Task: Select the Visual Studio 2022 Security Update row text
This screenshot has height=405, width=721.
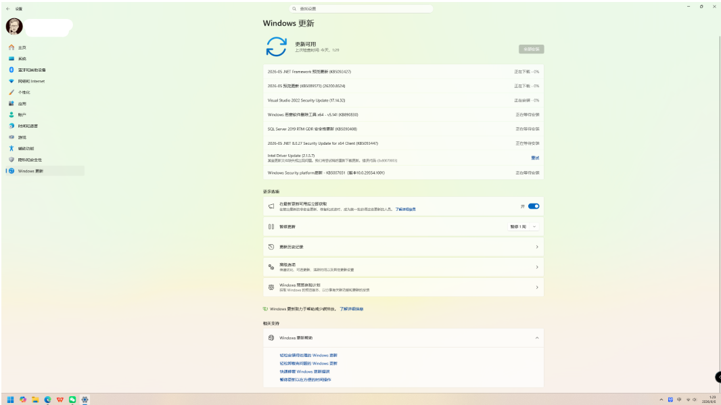Action: click(x=306, y=100)
